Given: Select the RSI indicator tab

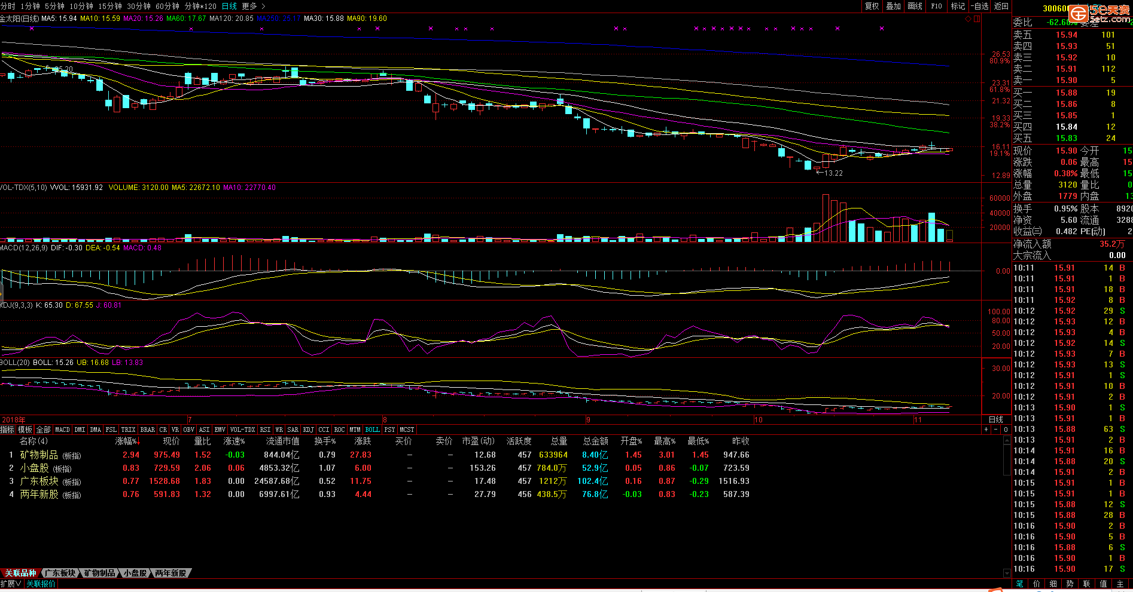Looking at the screenshot, I should click(266, 430).
